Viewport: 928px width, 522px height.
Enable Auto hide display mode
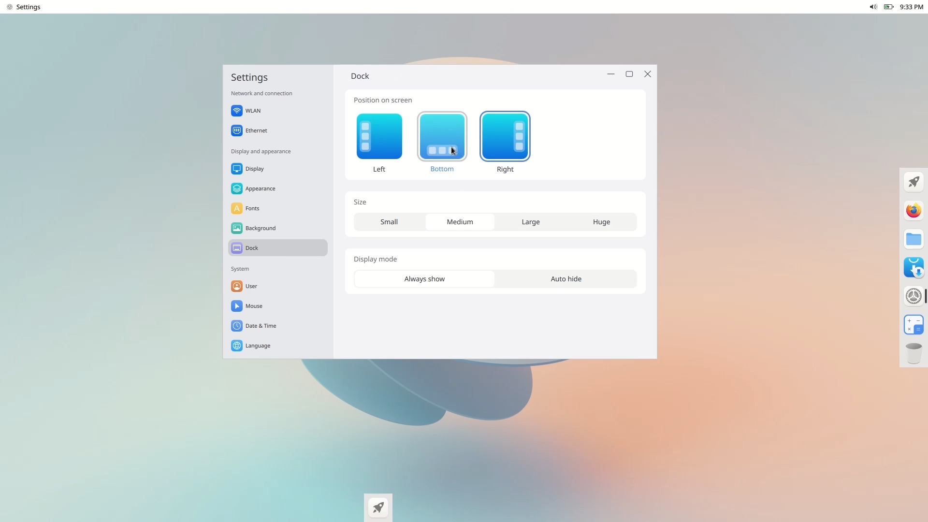click(x=565, y=279)
